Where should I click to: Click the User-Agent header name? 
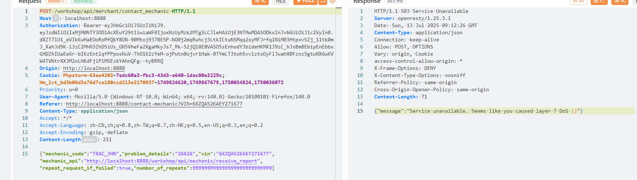click(54, 97)
